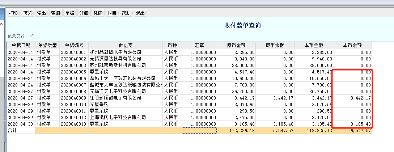Click the 单据 toolbar button
This screenshot has width=394, height=152.
click(69, 13)
